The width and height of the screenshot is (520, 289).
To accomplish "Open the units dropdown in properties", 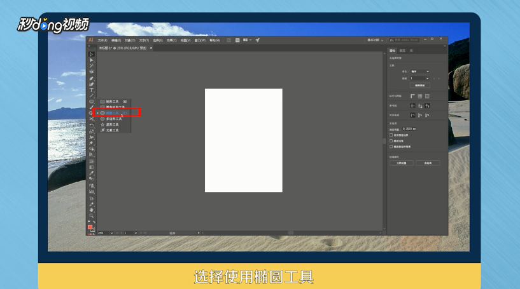I will point(420,72).
